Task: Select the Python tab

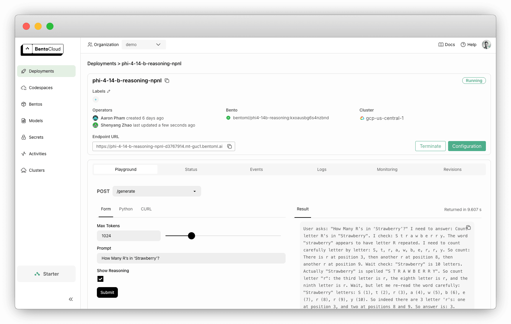Action: pos(126,209)
